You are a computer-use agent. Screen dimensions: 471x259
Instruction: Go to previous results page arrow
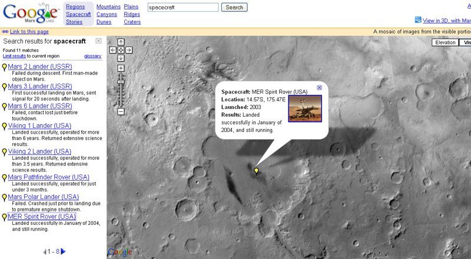click(45, 251)
